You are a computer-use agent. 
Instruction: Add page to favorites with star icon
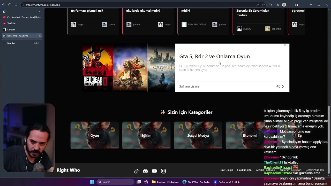tap(263, 5)
